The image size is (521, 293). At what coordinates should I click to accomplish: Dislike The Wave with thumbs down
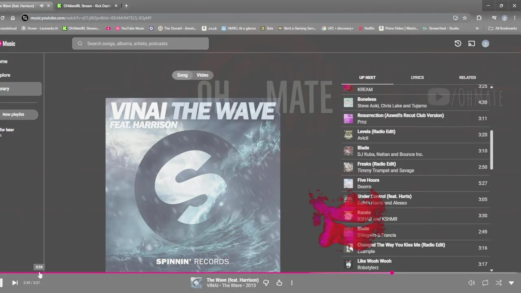[266, 282]
